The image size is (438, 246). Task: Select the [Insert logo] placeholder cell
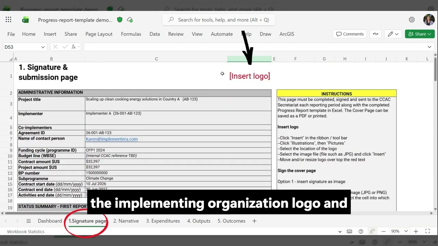[249, 76]
